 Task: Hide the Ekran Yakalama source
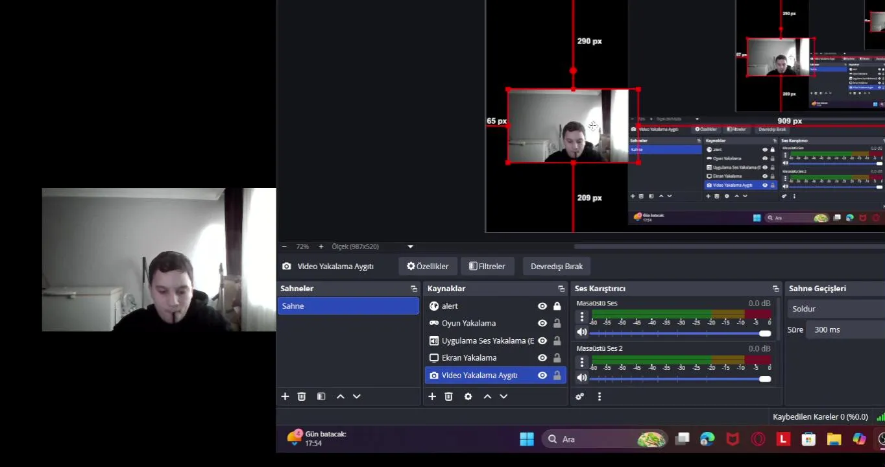(542, 357)
